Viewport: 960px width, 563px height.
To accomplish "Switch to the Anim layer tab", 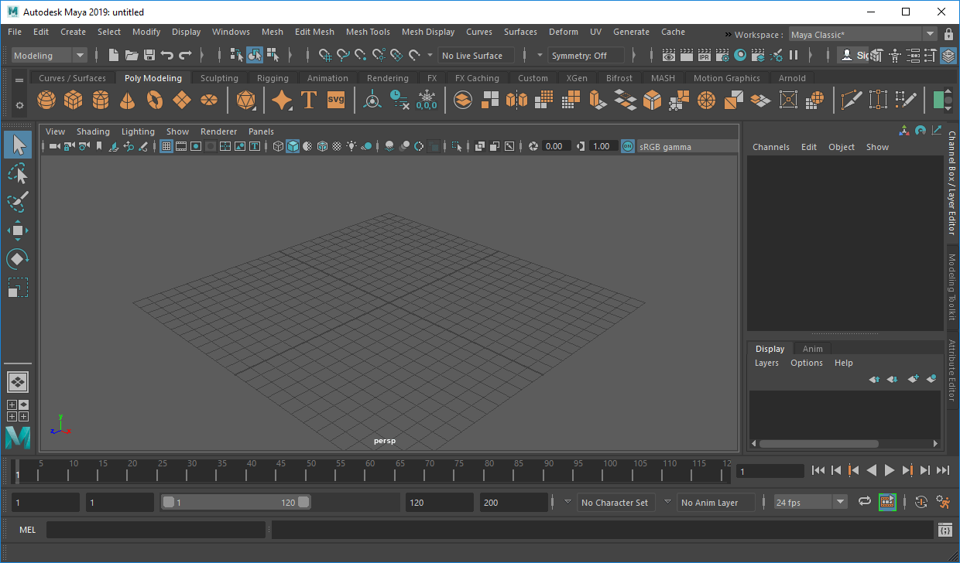I will tap(812, 349).
